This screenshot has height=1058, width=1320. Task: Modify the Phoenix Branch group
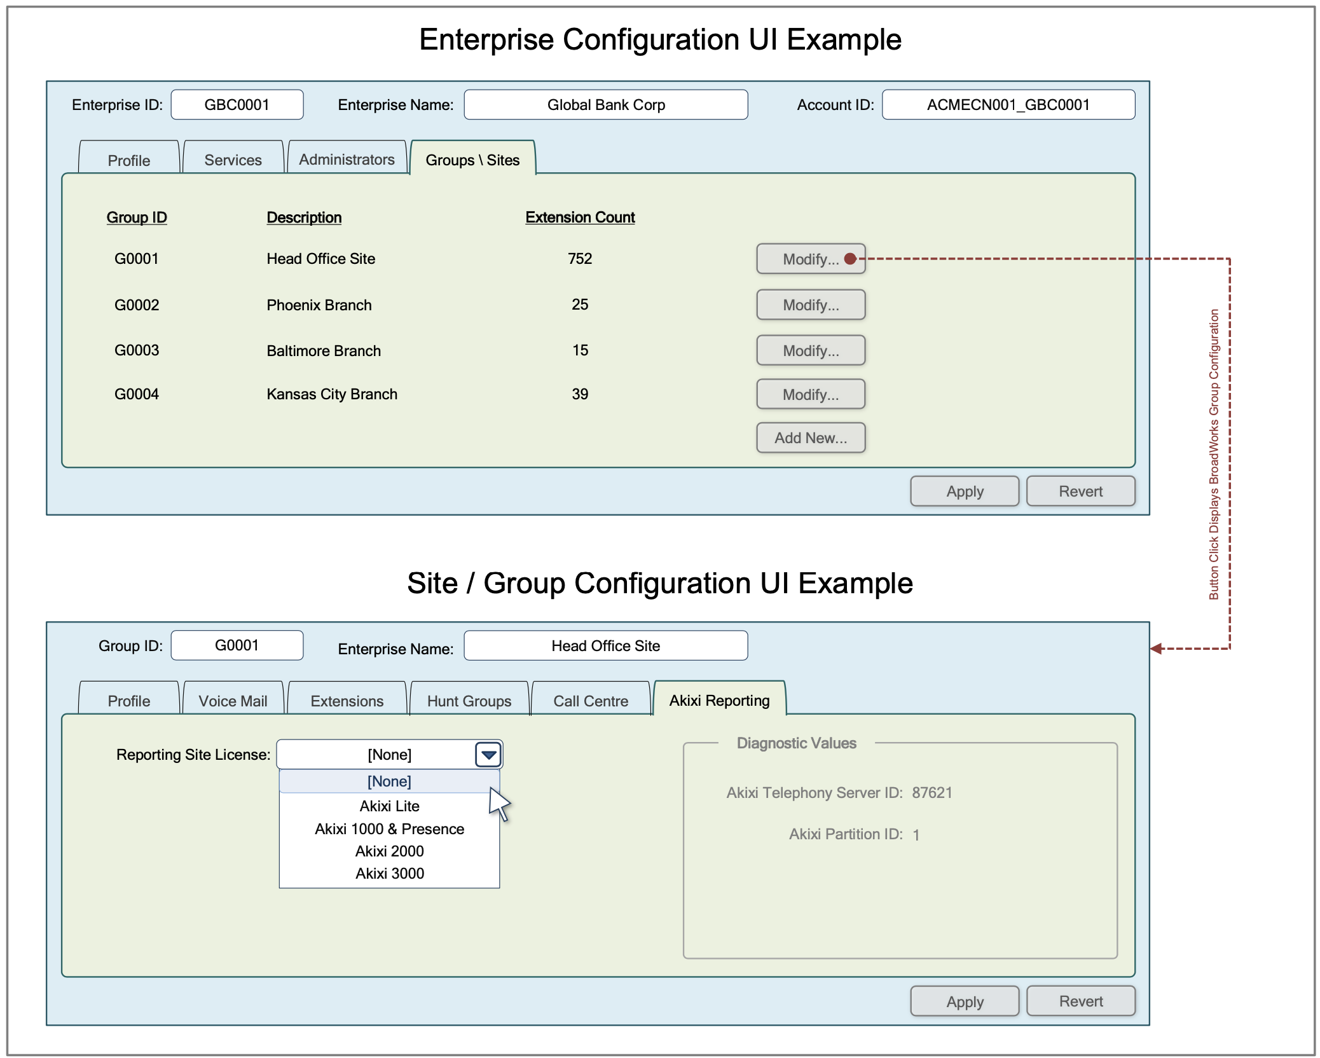(x=810, y=305)
